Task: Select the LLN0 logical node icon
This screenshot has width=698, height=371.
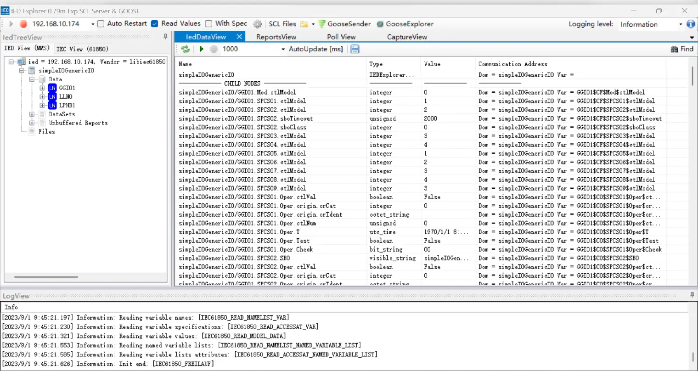Action: tap(52, 96)
